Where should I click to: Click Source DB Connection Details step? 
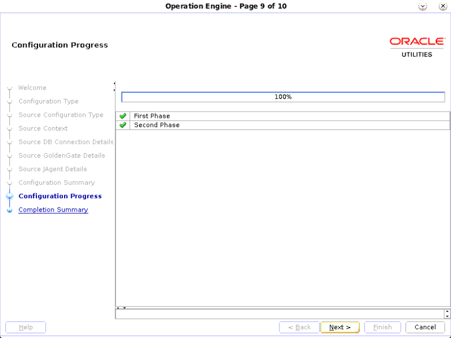pos(66,142)
